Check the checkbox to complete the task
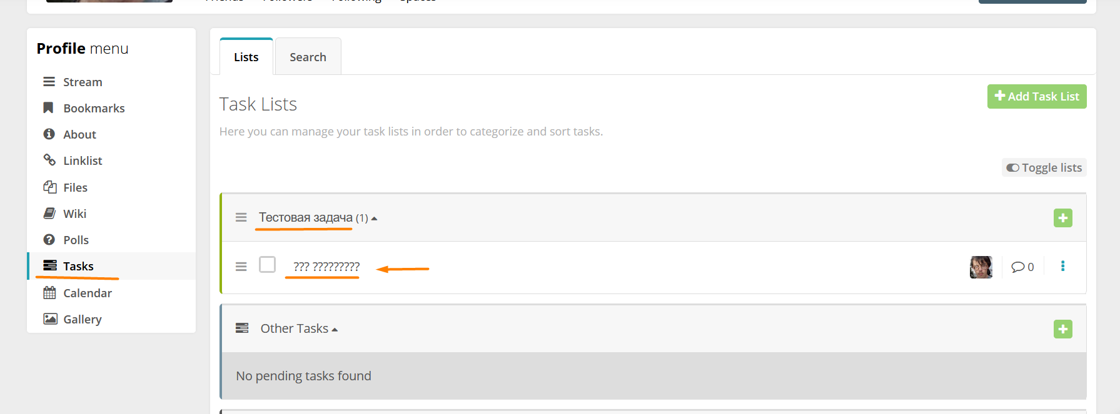1120x414 pixels. click(x=267, y=264)
